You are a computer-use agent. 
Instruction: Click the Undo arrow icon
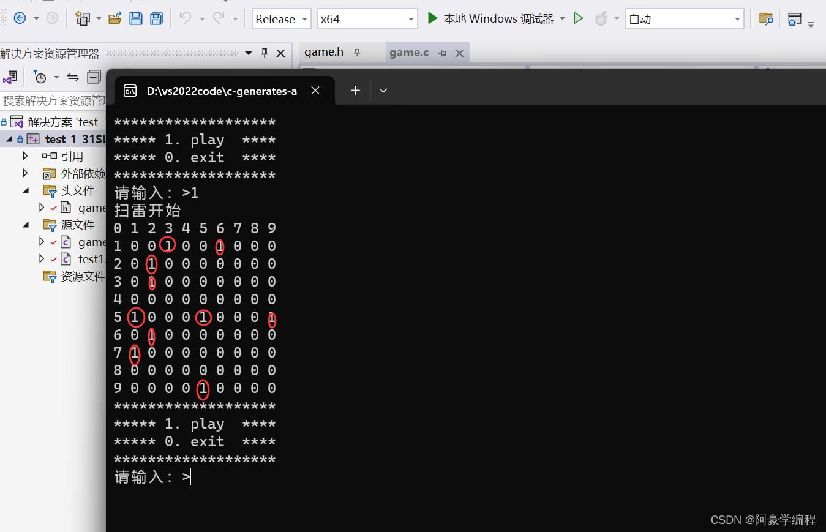186,18
